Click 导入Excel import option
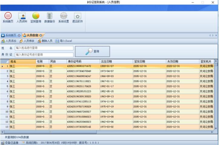The height and width of the screenshot is (145, 219). (64, 41)
